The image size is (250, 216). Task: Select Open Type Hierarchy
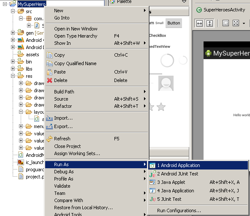tap(97, 36)
